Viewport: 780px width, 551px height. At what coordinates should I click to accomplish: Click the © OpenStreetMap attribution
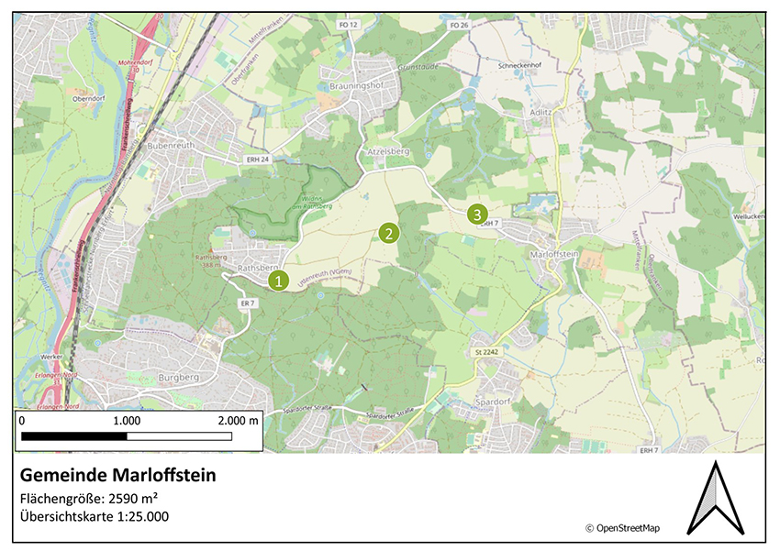(622, 528)
